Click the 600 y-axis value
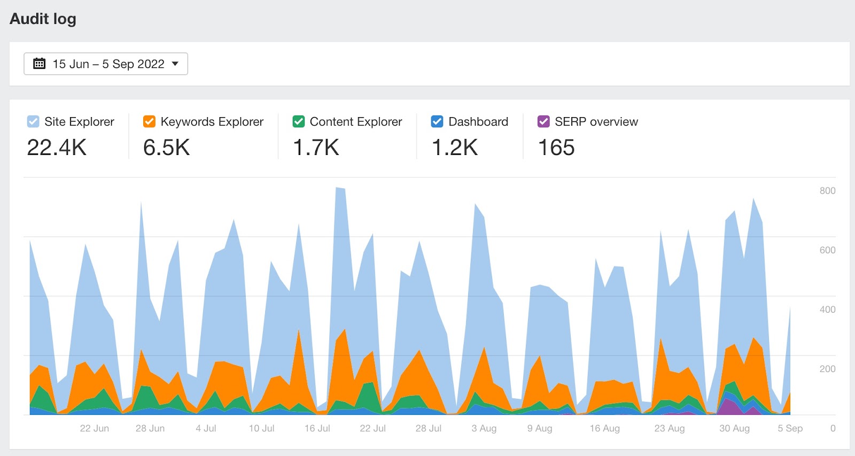 (828, 250)
